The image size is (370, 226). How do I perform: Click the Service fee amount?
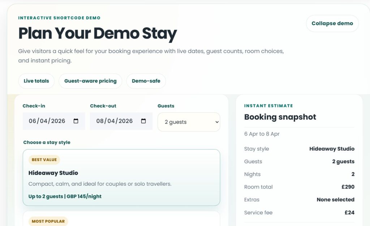[349, 212]
